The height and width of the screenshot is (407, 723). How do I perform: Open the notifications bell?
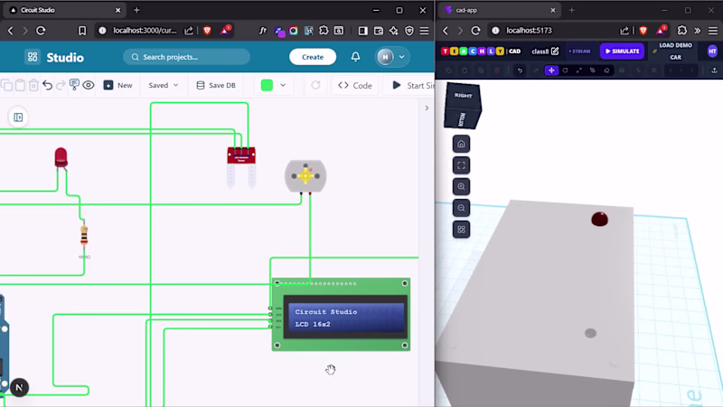coord(355,57)
